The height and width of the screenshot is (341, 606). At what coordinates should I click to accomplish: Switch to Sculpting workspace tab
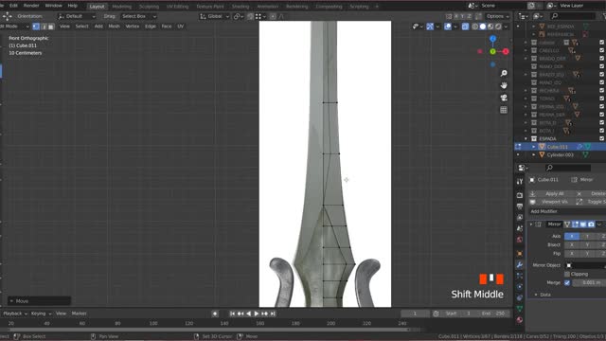[x=150, y=7]
